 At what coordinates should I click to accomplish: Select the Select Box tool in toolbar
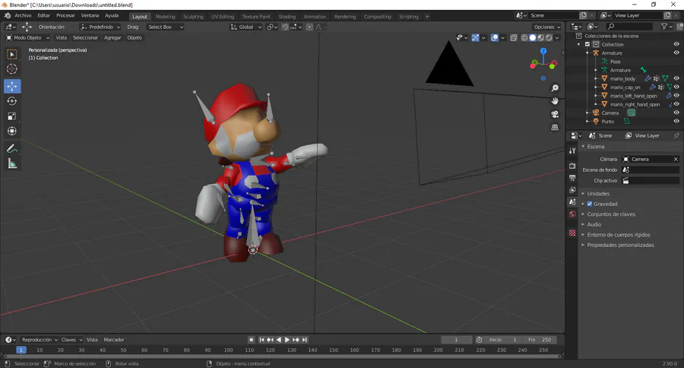[11, 54]
